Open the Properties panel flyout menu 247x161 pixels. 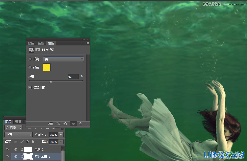click(x=87, y=43)
